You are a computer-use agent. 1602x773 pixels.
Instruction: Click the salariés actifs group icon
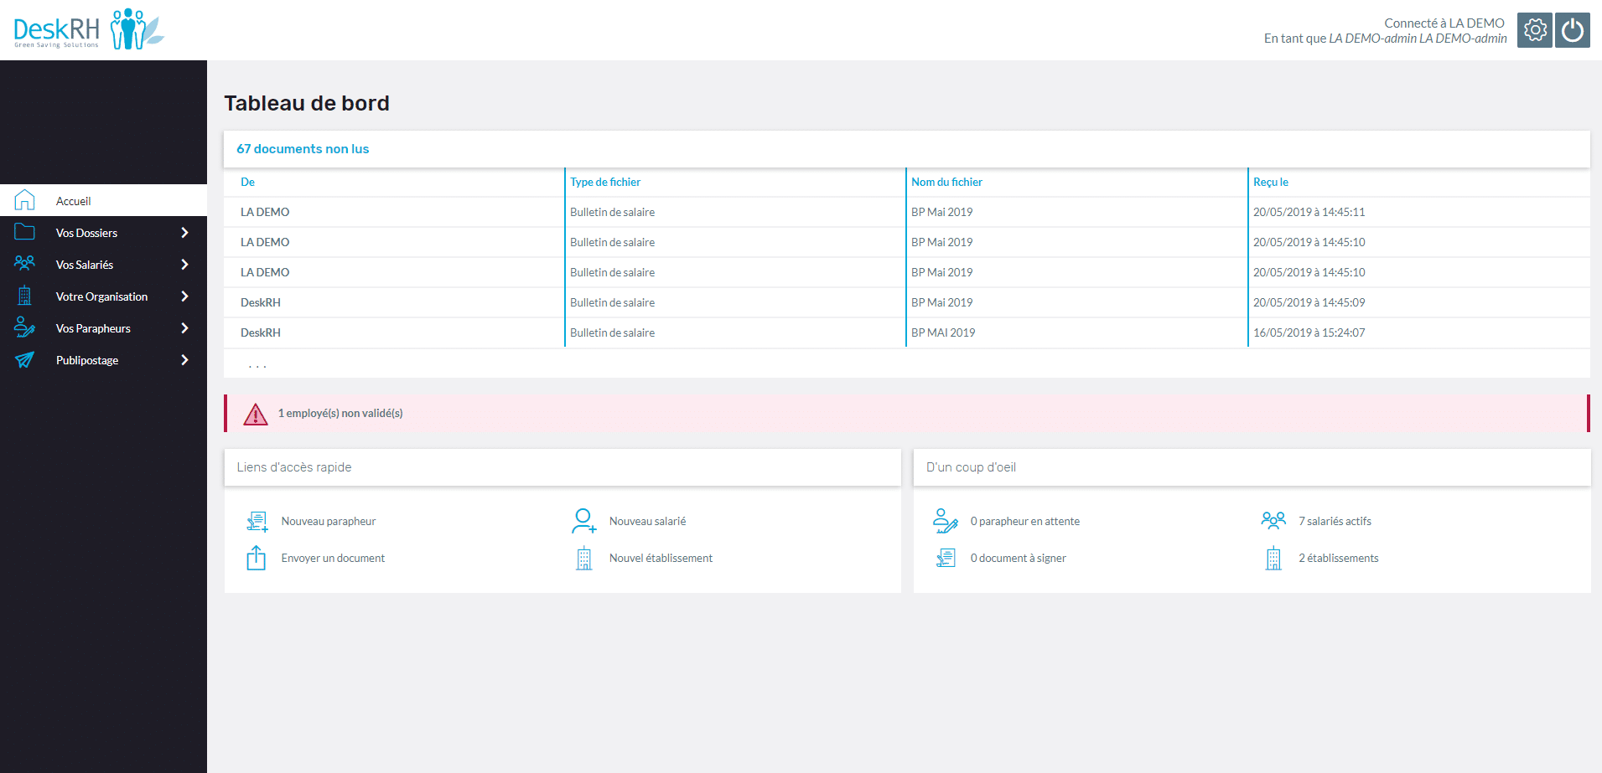[1273, 520]
